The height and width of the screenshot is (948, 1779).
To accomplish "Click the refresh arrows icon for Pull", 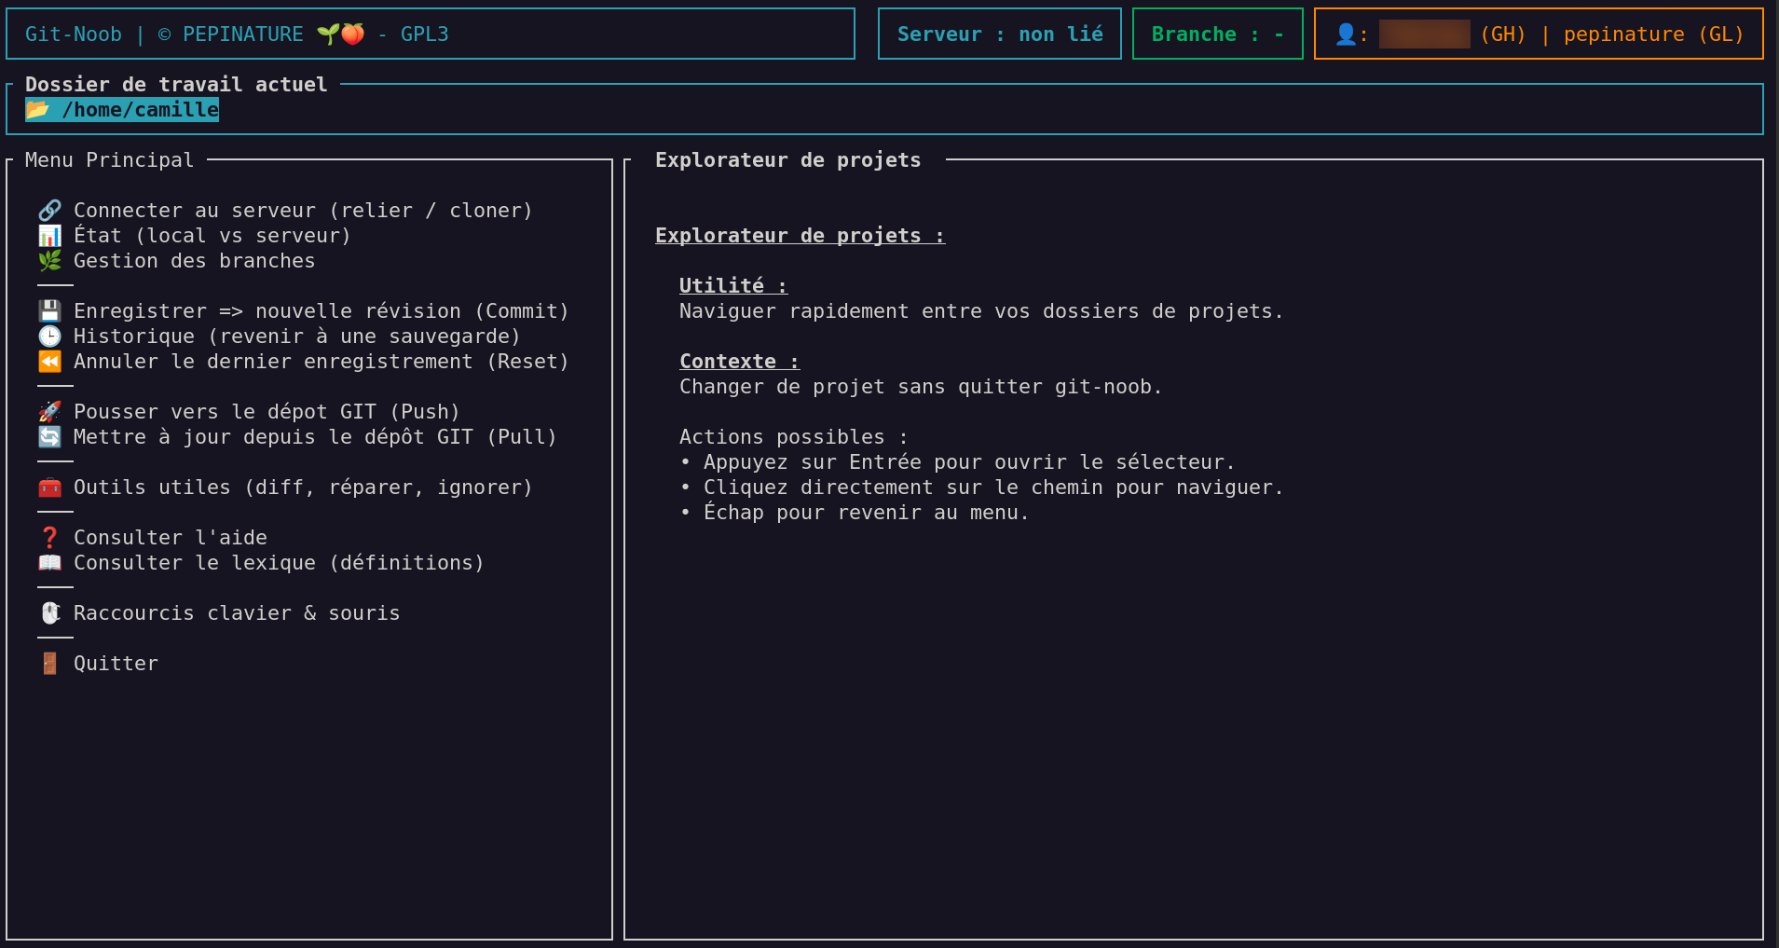I will tap(49, 437).
